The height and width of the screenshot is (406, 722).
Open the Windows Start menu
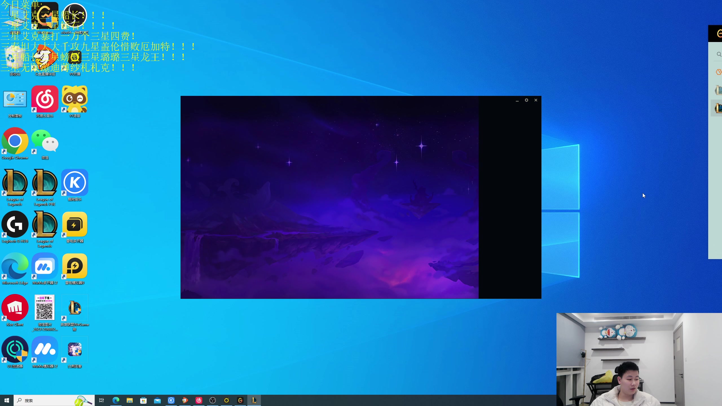[7, 400]
